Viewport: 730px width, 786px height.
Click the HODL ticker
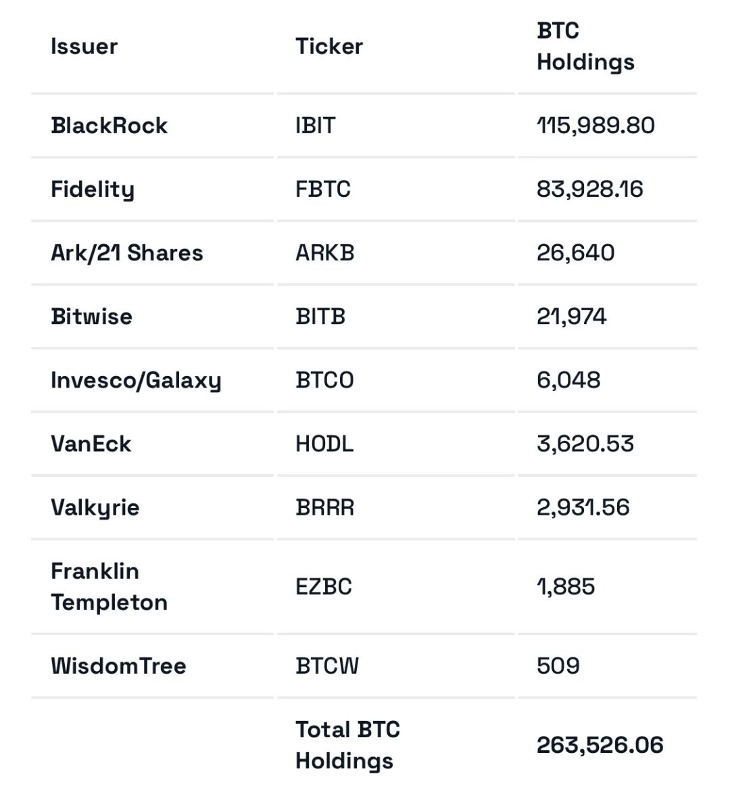[x=324, y=444]
